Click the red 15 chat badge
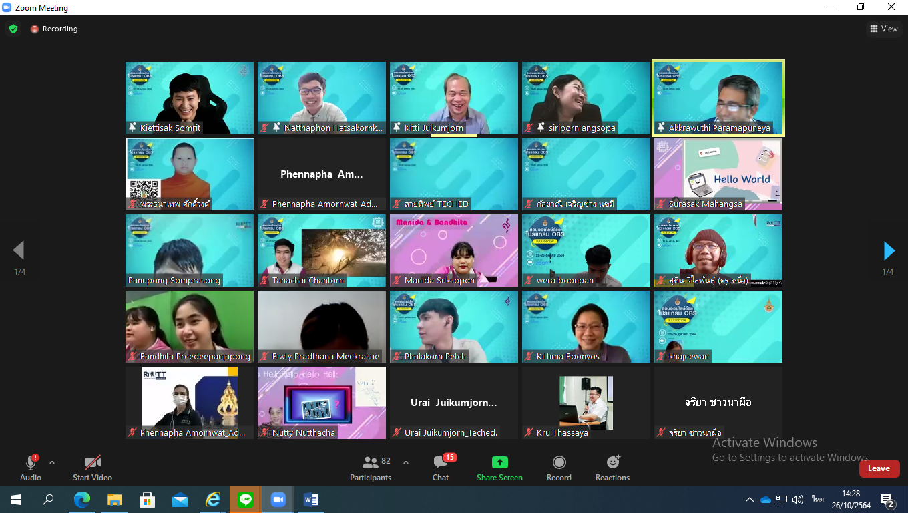The width and height of the screenshot is (908, 513). [x=449, y=457]
